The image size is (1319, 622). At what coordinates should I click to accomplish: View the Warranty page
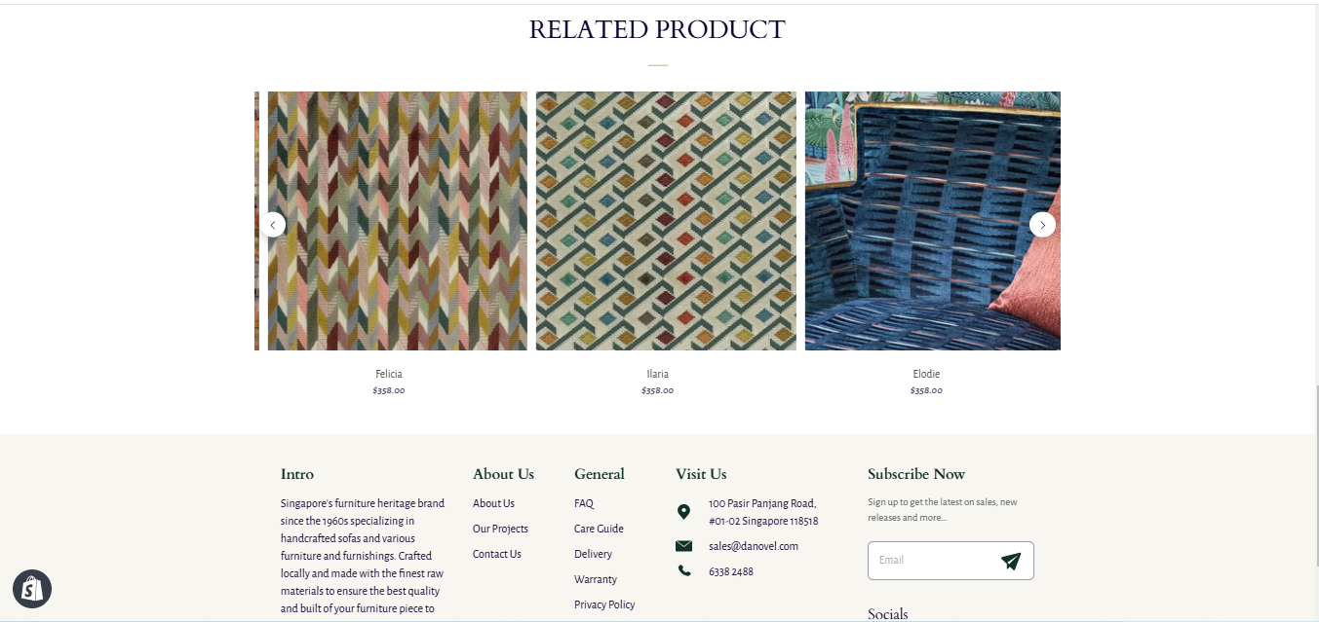pos(596,579)
